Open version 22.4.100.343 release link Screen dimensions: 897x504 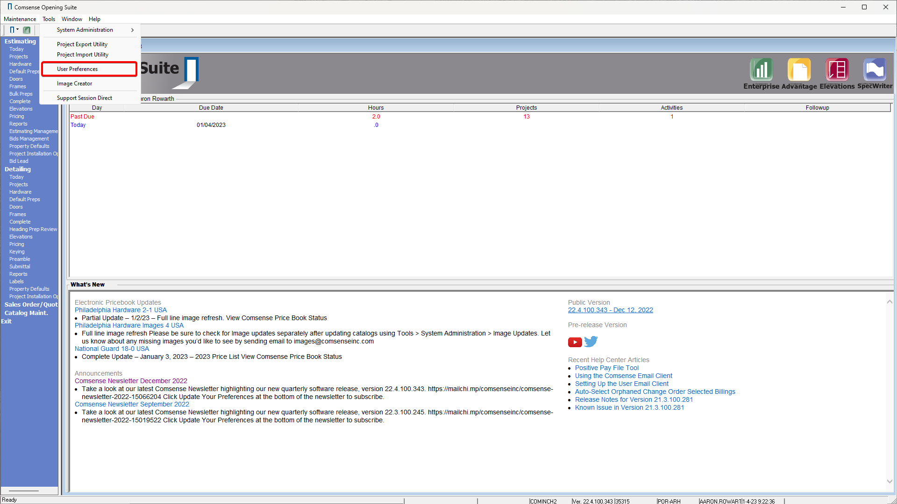coord(611,310)
